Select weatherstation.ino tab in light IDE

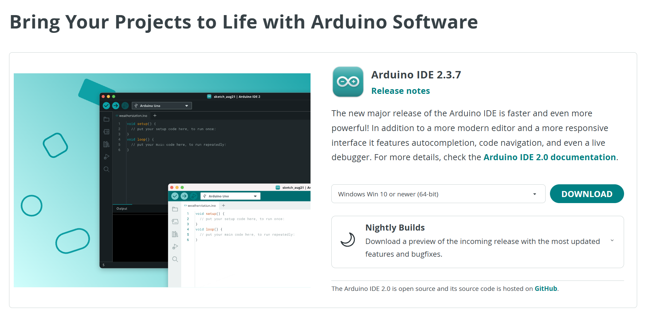point(200,205)
